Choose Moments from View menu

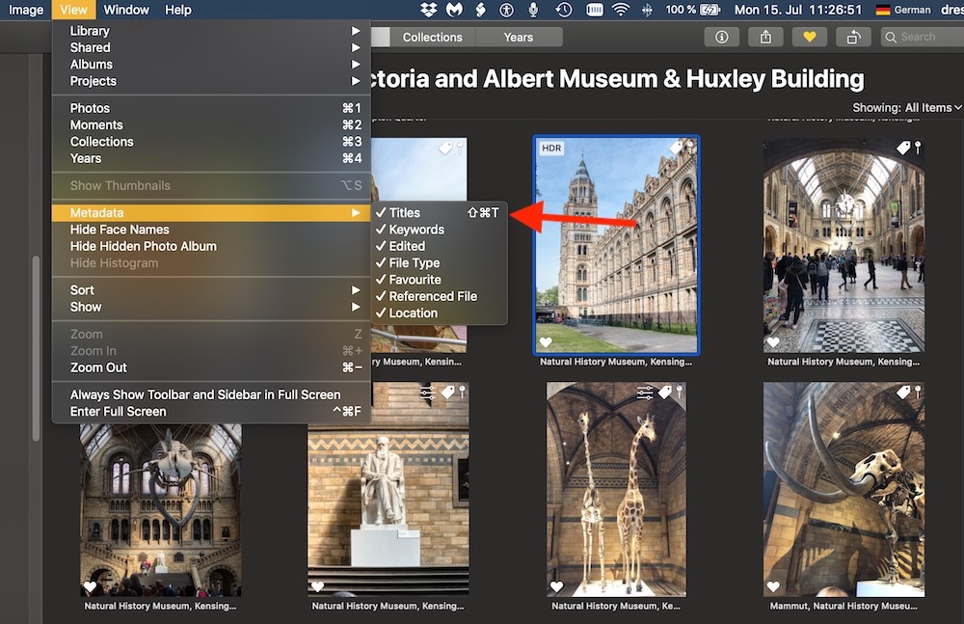pyautogui.click(x=211, y=125)
